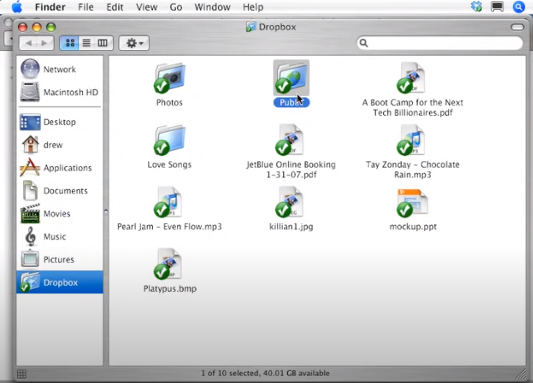This screenshot has height=383, width=533.
Task: Open the Photos folder icon
Action: [x=169, y=79]
